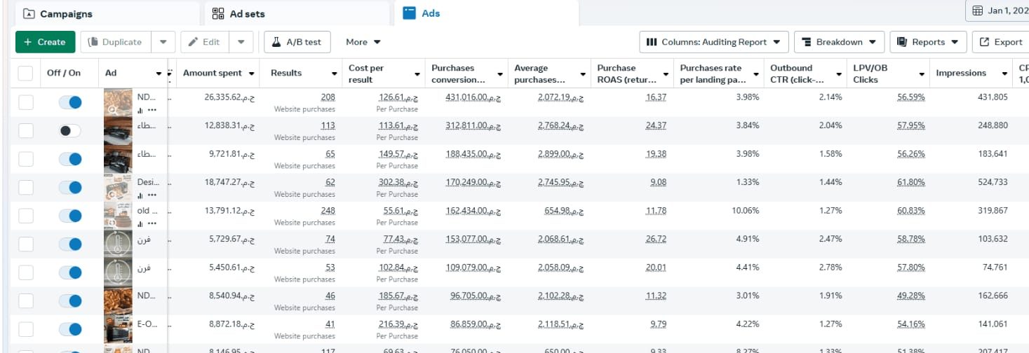
Task: Disable the ad spending 8,540.94
Action: pos(70,301)
